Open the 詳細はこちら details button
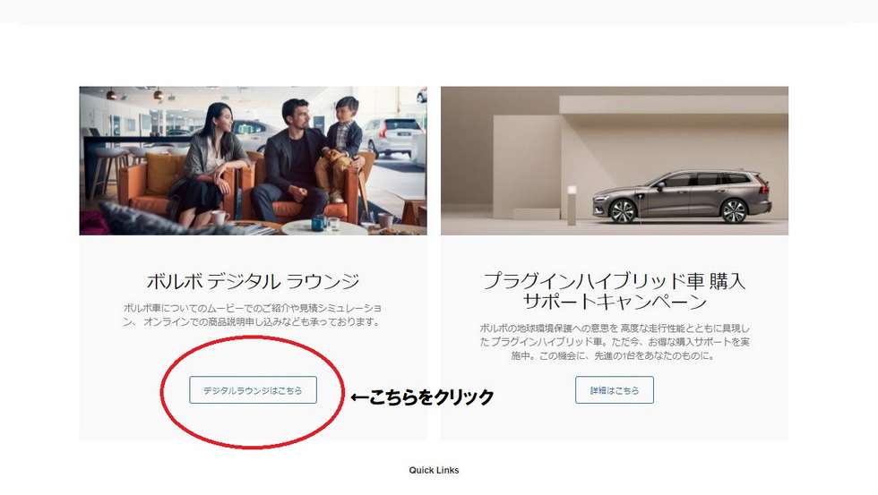Viewport: 878px width, 495px height. (x=615, y=390)
